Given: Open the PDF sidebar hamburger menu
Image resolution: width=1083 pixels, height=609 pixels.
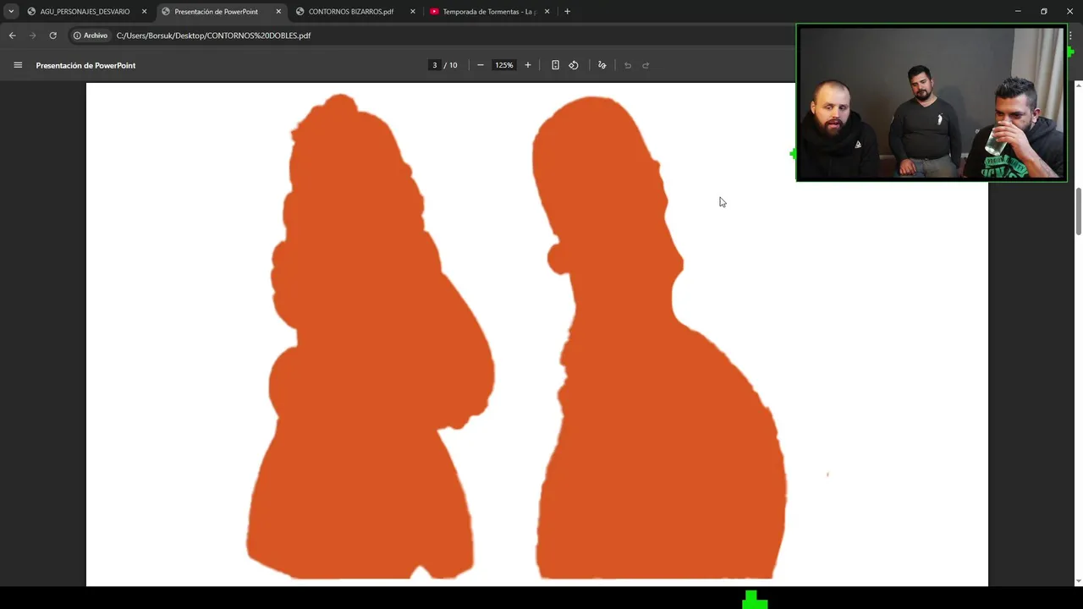Looking at the screenshot, I should (18, 65).
